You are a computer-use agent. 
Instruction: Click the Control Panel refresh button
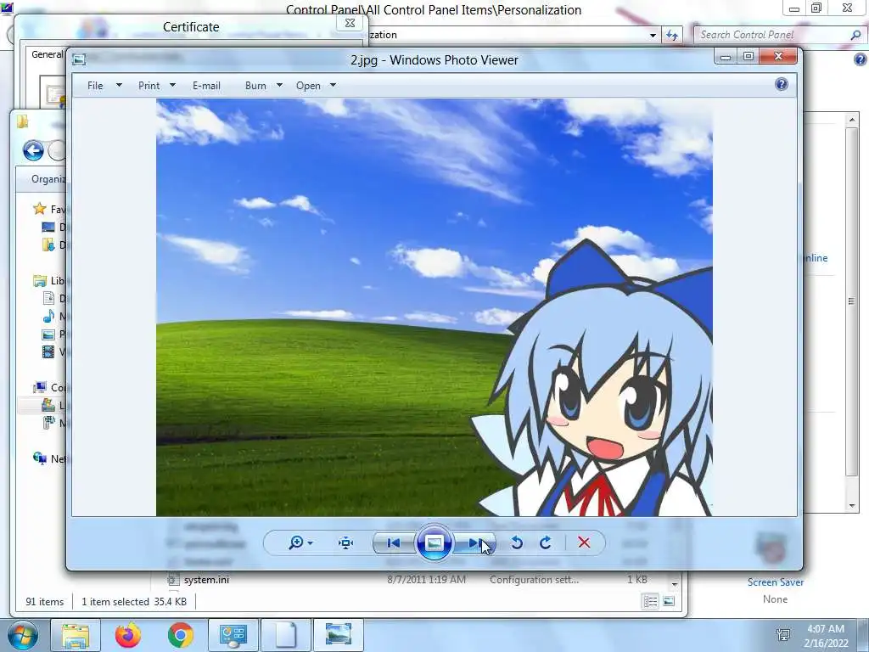click(672, 35)
